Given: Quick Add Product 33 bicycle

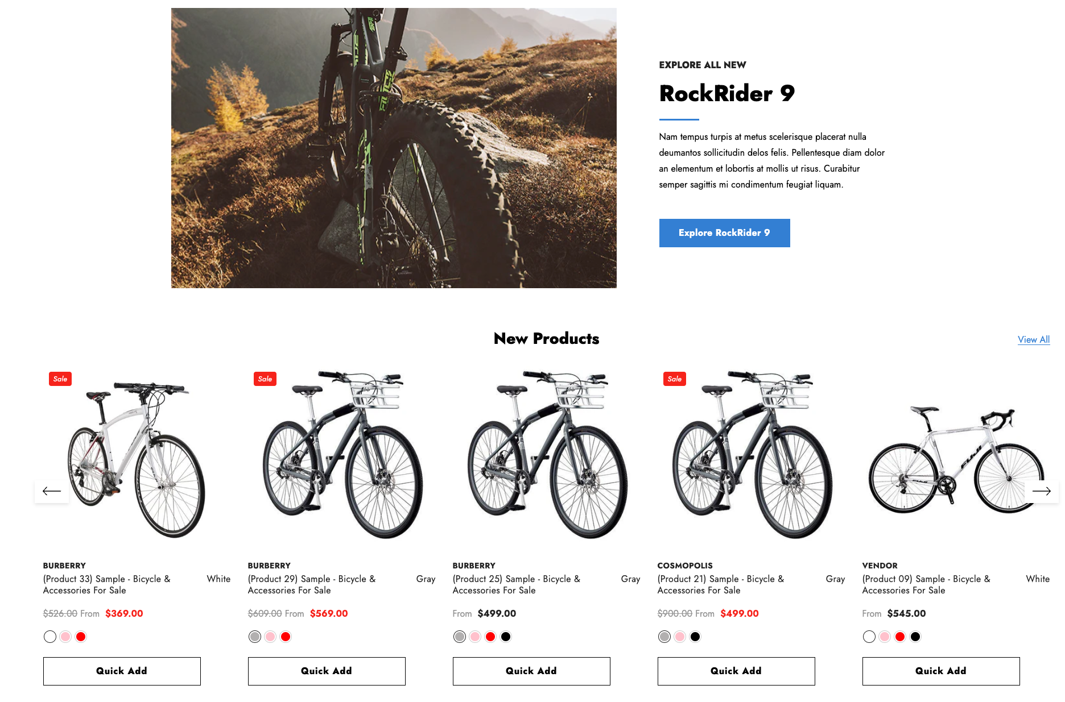Looking at the screenshot, I should 122,671.
